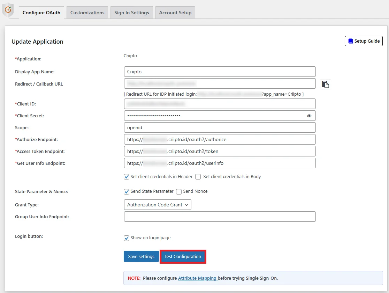Click the miniOrange shield logo icon
The width and height of the screenshot is (389, 293).
[8, 10]
